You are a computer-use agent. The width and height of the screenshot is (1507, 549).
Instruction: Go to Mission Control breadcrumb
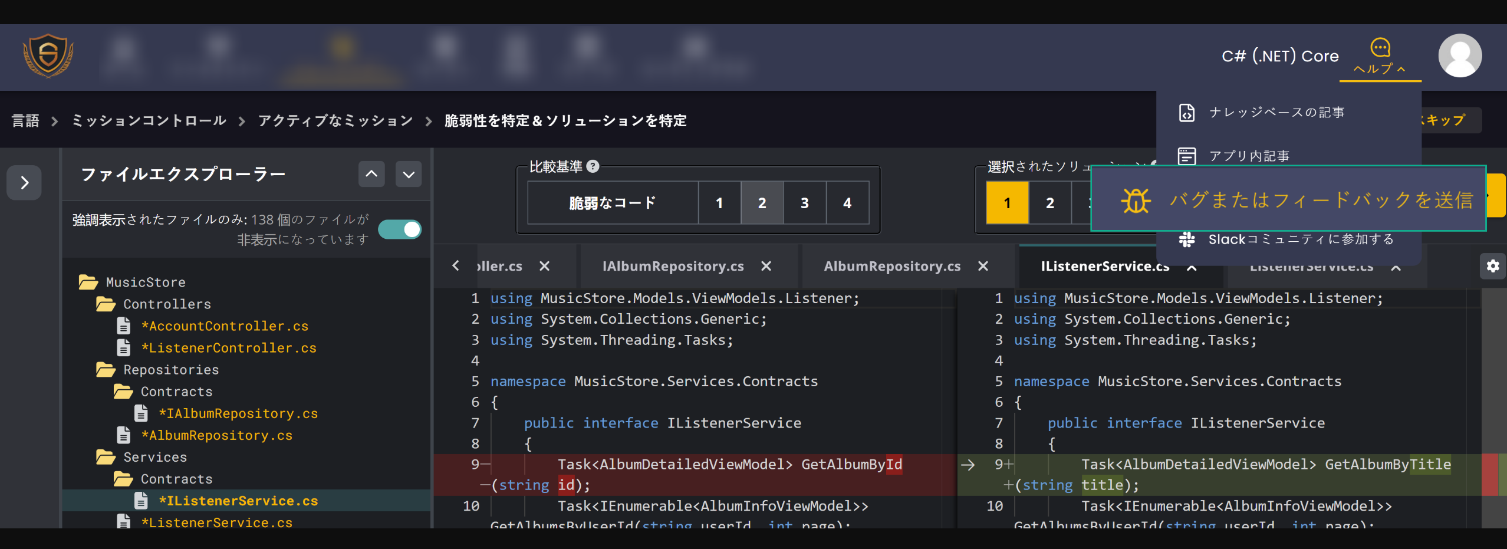coord(149,120)
